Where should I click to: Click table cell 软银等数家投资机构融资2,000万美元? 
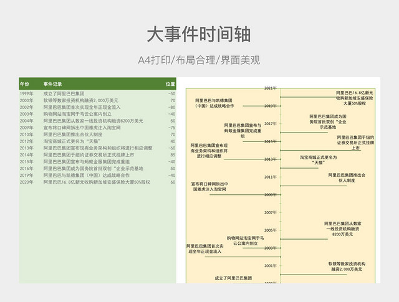(x=80, y=100)
